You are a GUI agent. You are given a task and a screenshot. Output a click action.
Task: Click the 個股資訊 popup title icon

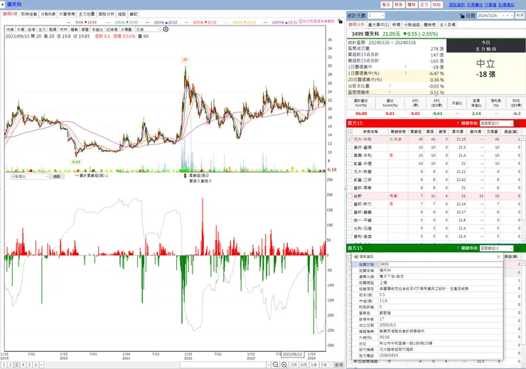(356, 257)
